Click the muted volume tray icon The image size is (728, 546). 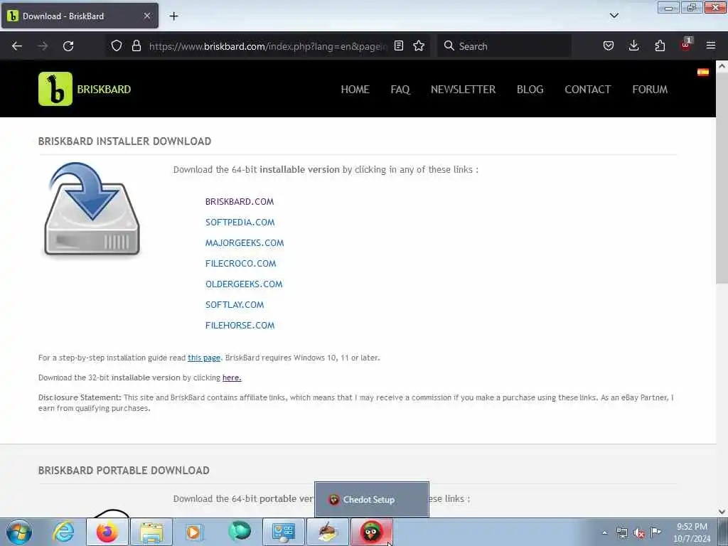click(639, 533)
